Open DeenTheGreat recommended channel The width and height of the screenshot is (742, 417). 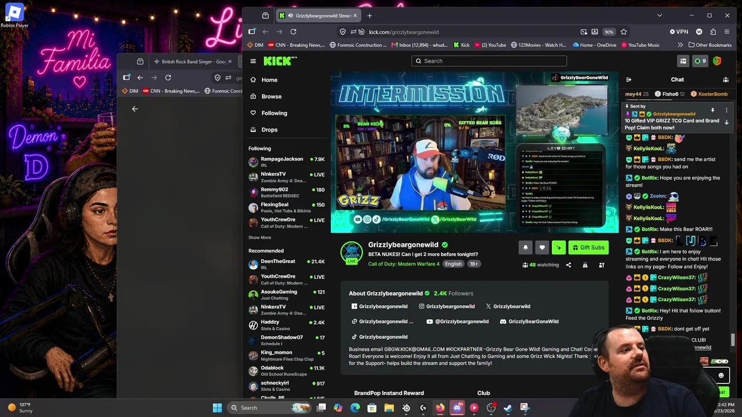(286, 264)
